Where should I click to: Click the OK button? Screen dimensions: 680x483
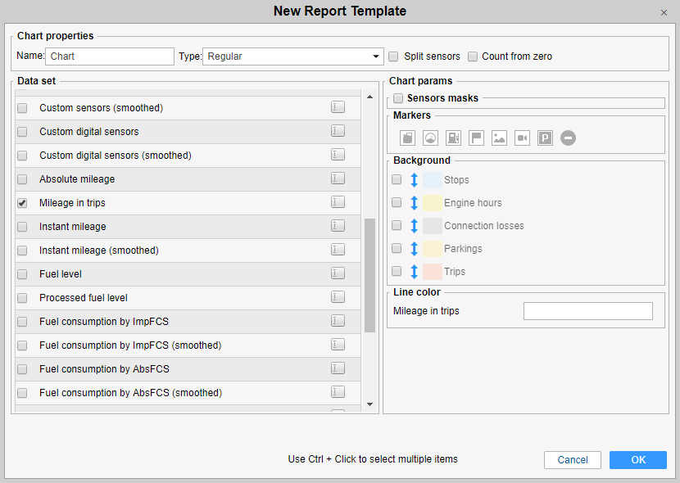tap(637, 460)
